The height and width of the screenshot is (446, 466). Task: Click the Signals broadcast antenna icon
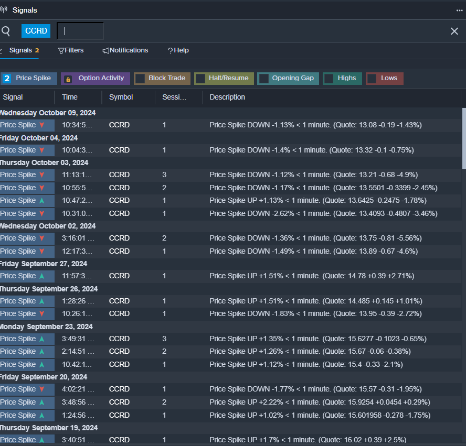pyautogui.click(x=4, y=10)
